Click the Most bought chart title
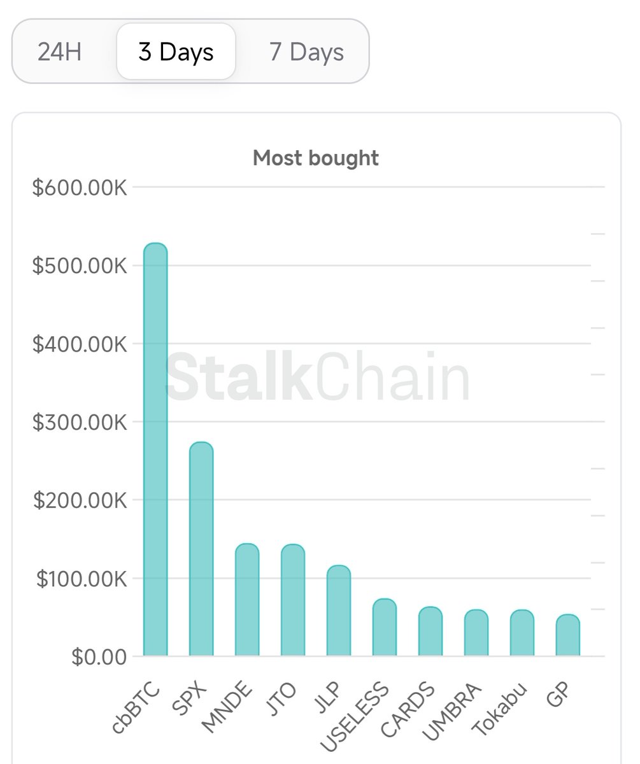Viewport: 640px width, 764px height. tap(316, 158)
